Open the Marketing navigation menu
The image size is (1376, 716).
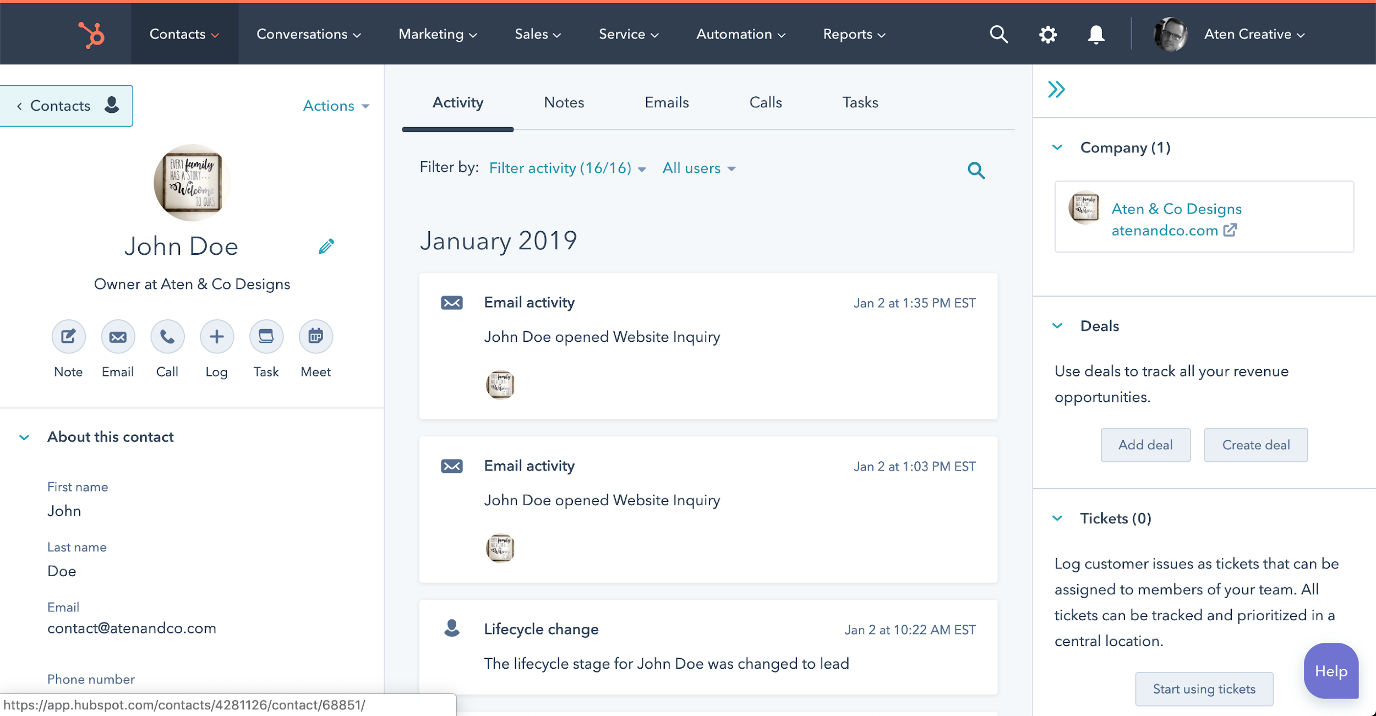438,34
